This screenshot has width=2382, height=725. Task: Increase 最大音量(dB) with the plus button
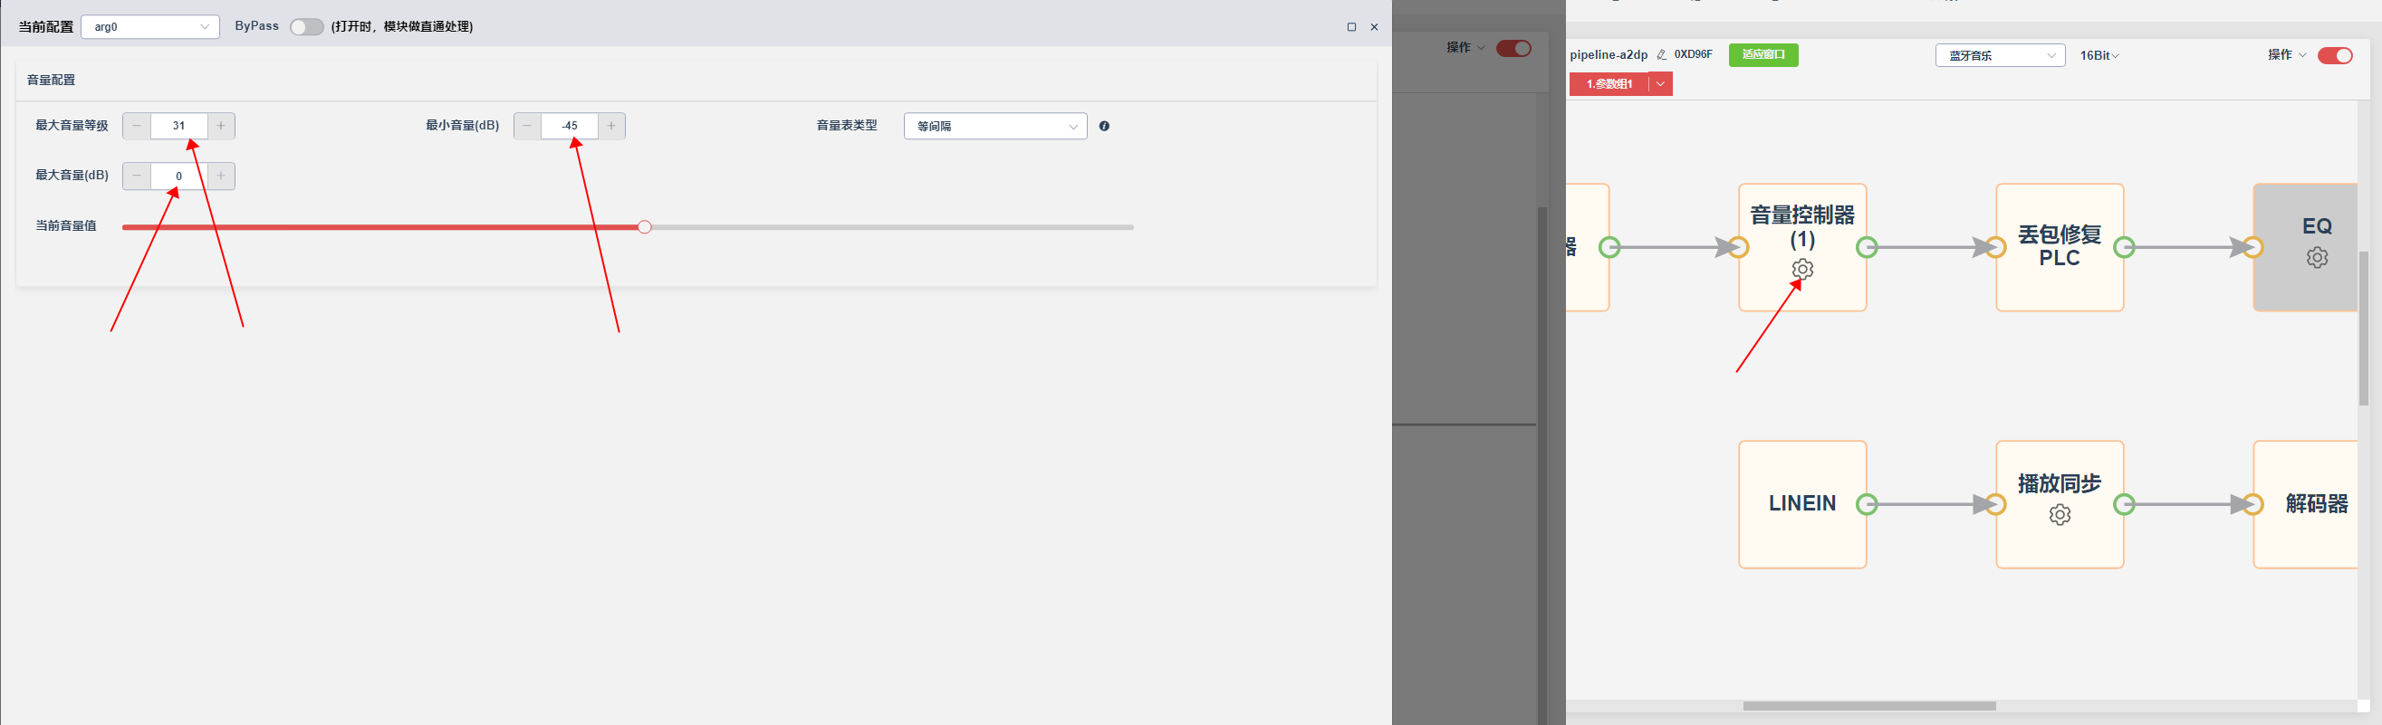pyautogui.click(x=221, y=176)
